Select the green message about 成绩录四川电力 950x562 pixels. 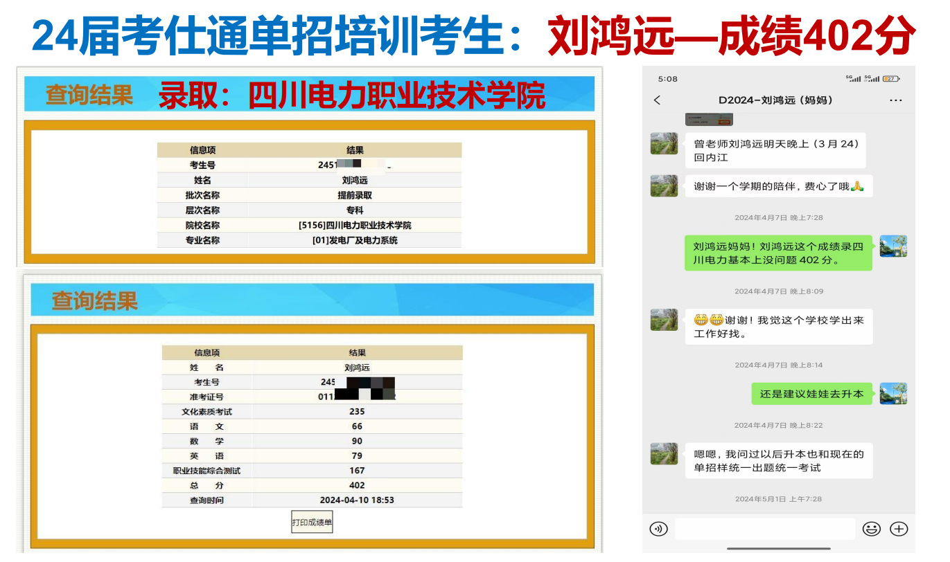[x=779, y=253]
